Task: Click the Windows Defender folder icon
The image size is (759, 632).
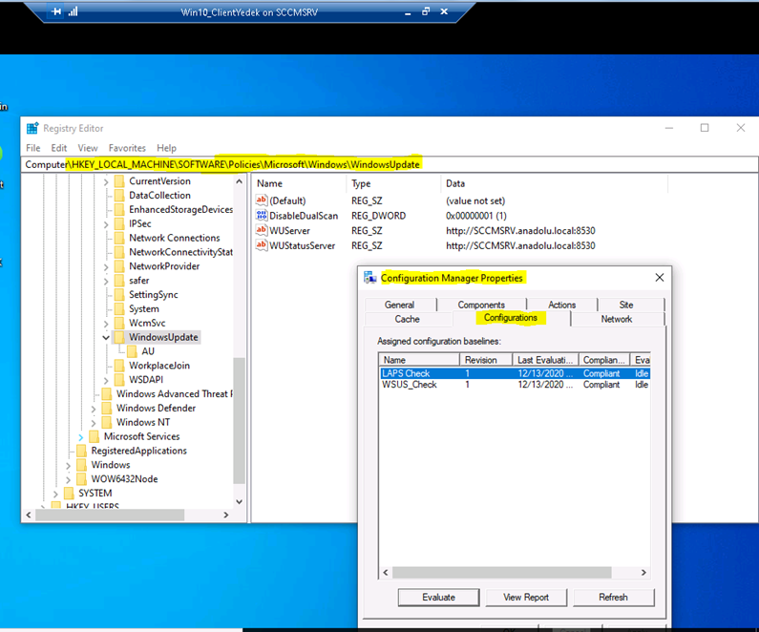Action: 107,408
